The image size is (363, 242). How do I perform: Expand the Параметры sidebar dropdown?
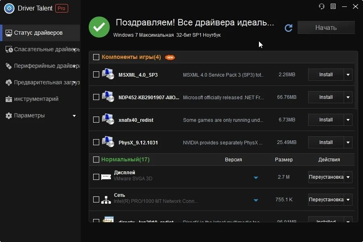(74, 115)
